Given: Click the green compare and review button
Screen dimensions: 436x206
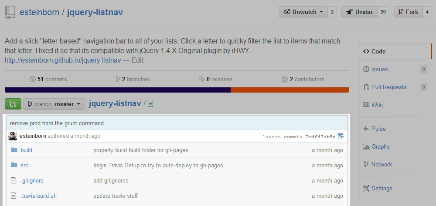Looking at the screenshot, I should (13, 104).
